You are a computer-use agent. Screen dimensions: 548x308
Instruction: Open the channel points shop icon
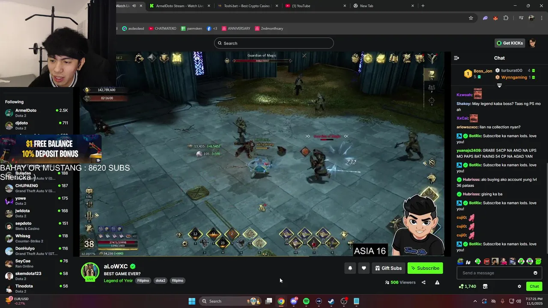tap(485, 286)
